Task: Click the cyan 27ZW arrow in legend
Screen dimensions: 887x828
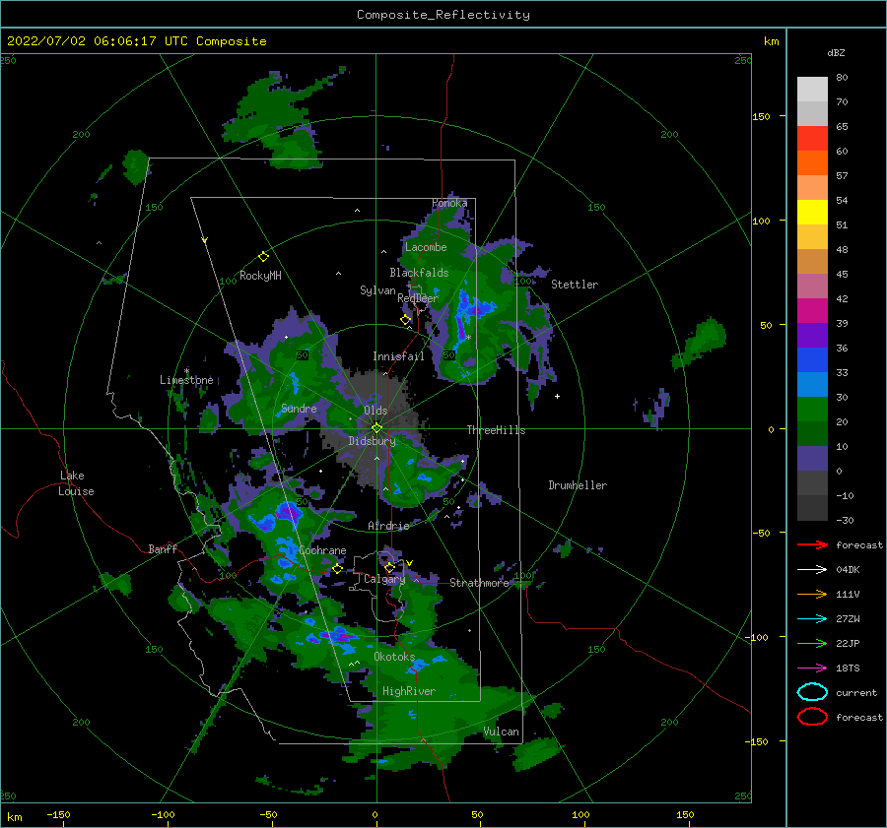Action: (812, 619)
